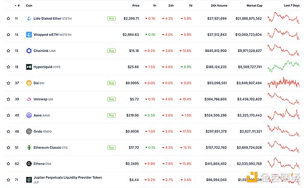Sort by rank using the # header arrow
This screenshot has width=306, height=188.
[x=17, y=6]
